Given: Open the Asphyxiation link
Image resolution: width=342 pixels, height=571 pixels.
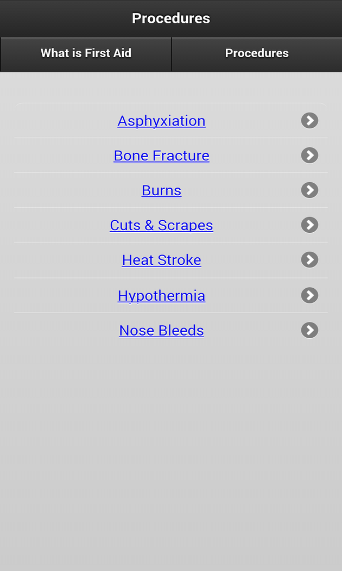Looking at the screenshot, I should pos(161,121).
